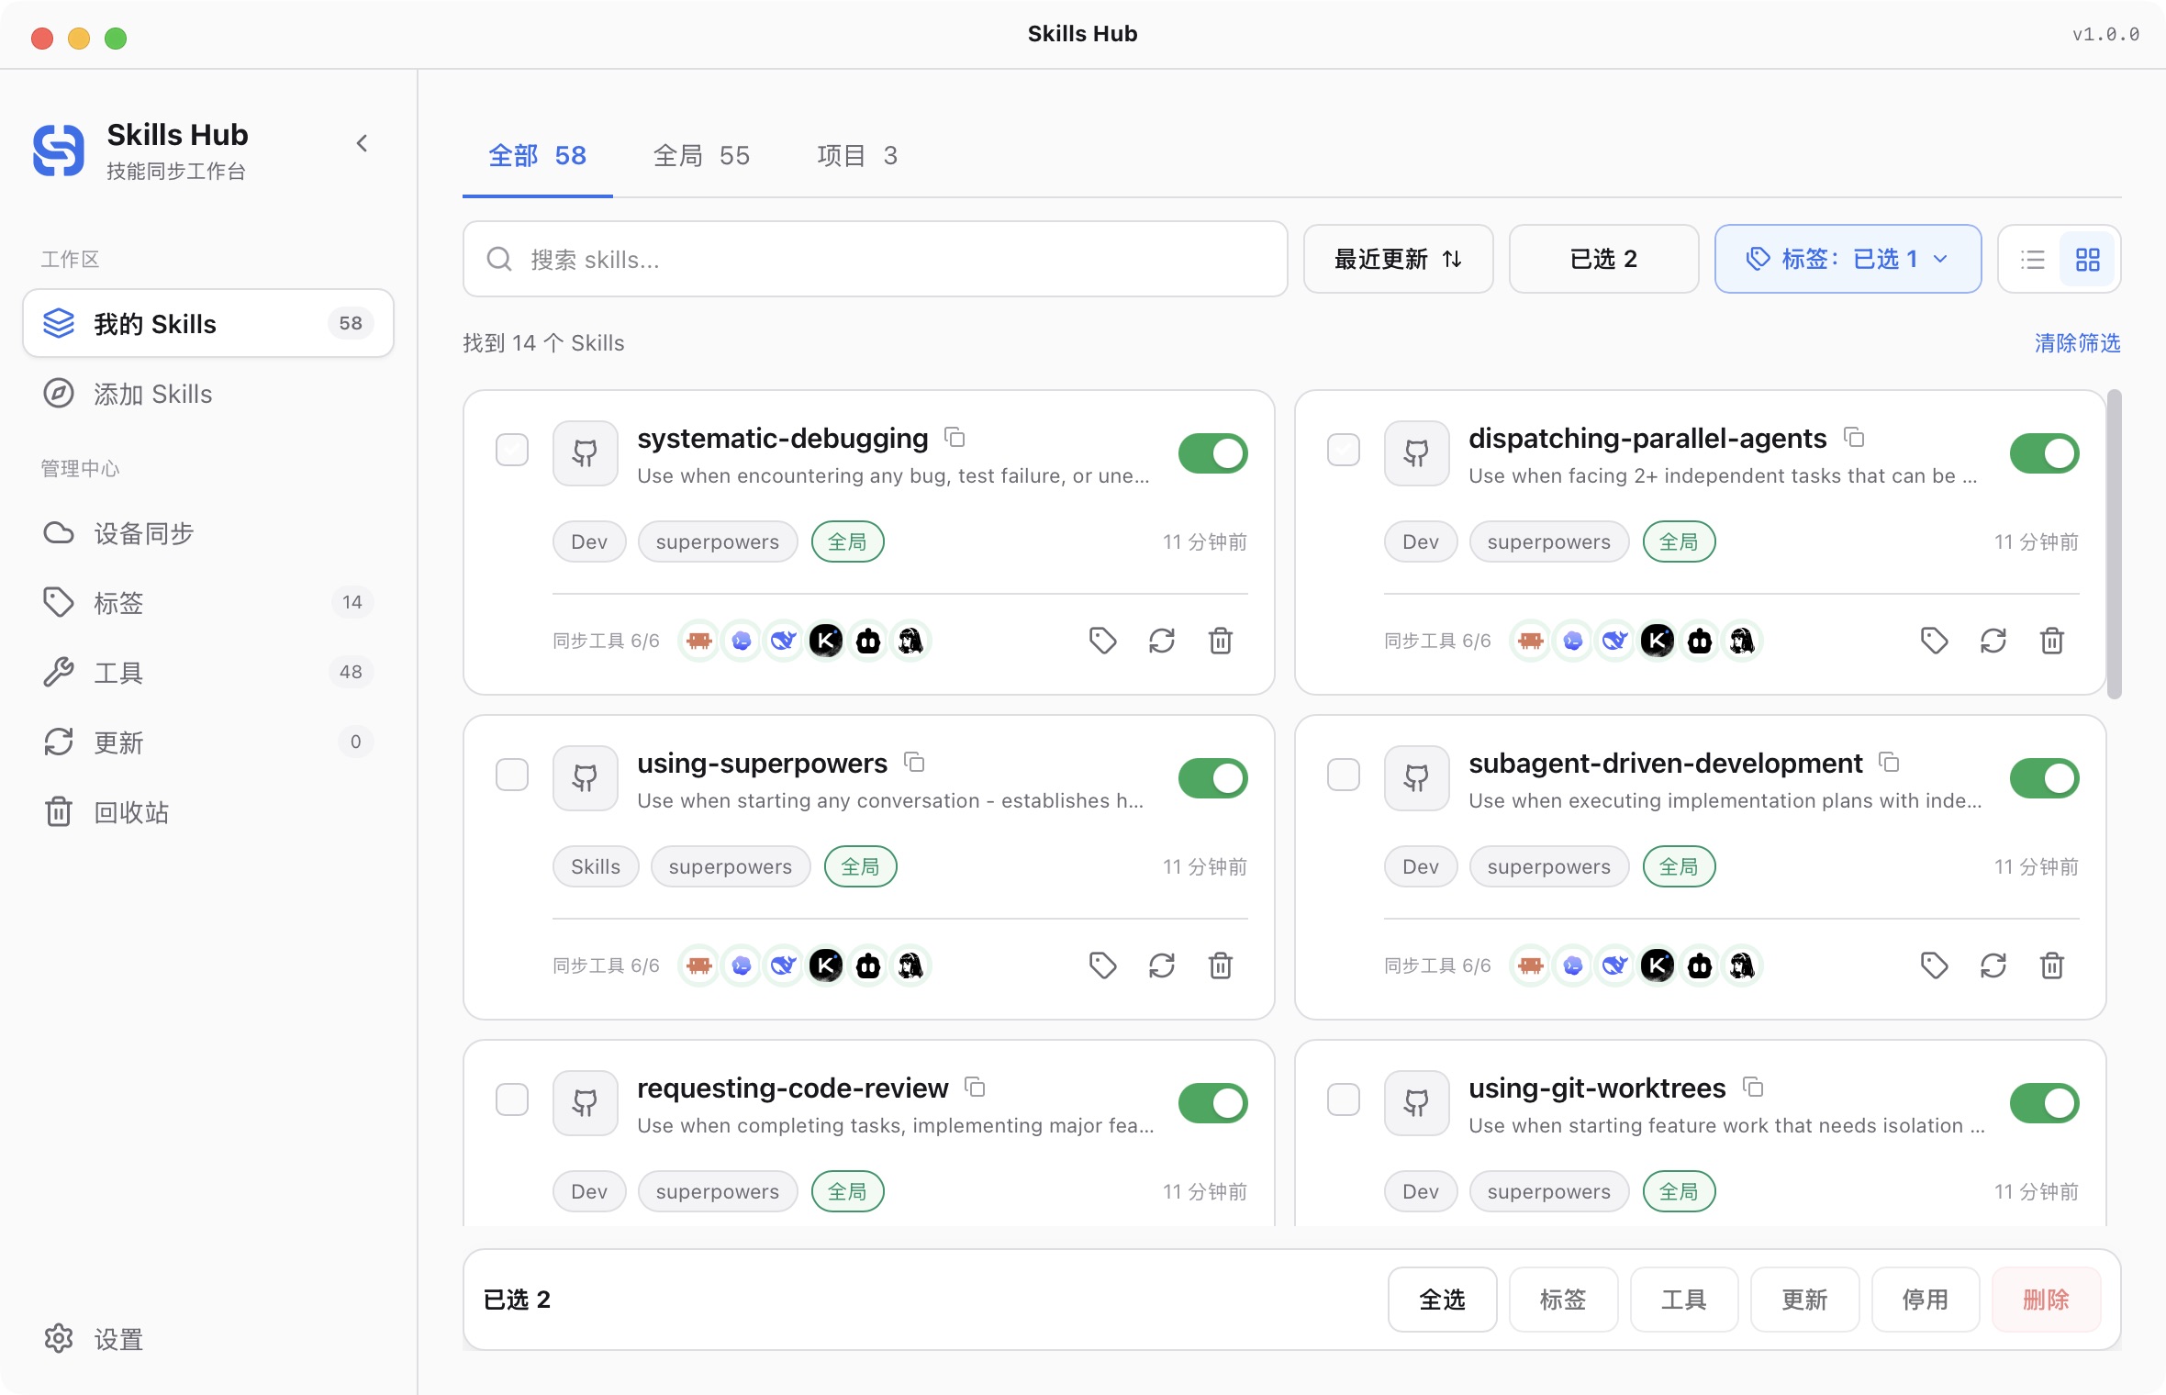Click 清除筛选 to clear filters
The image size is (2166, 1395).
(2077, 342)
